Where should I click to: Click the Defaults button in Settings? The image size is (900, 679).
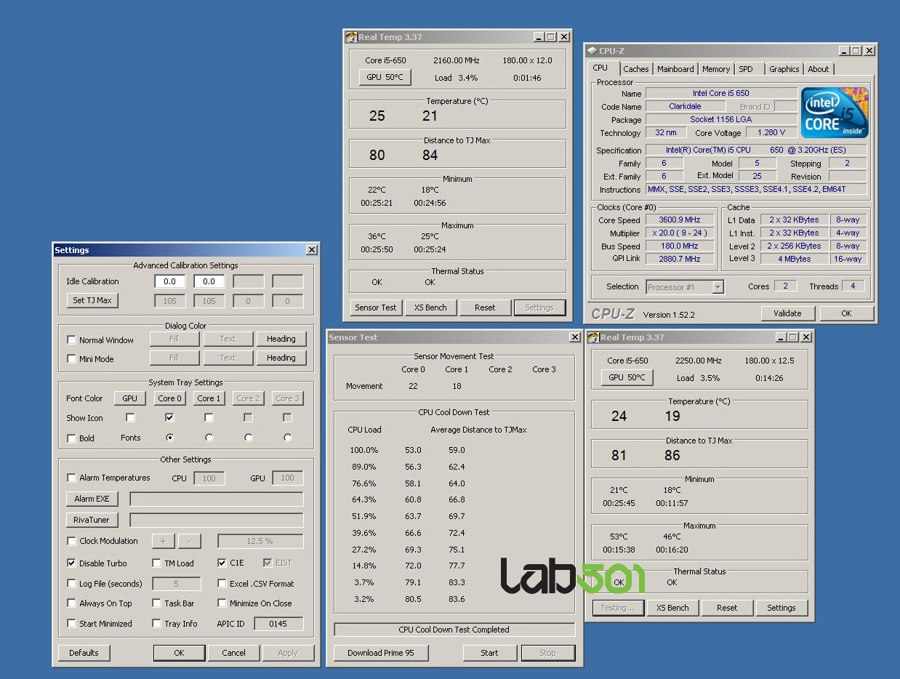coord(84,653)
